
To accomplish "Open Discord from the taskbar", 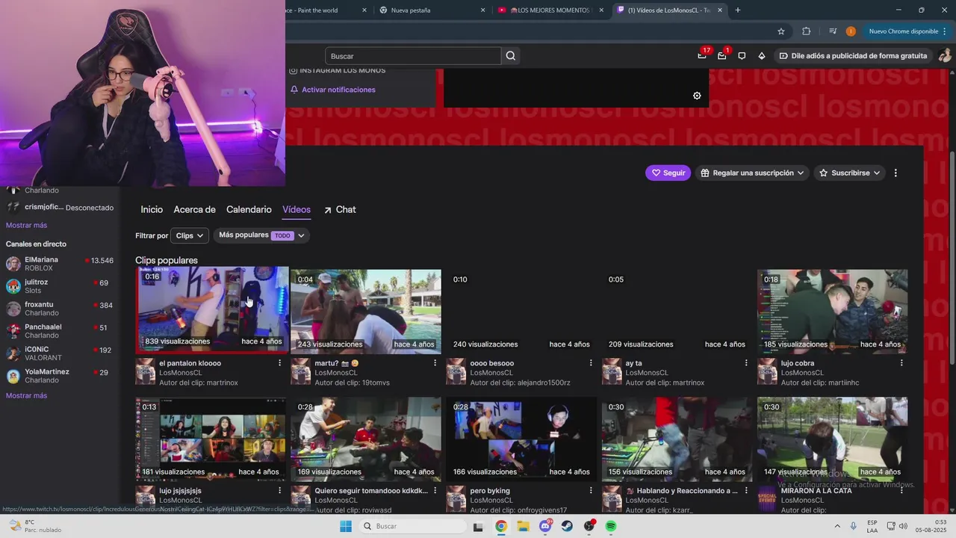I will coord(545,526).
